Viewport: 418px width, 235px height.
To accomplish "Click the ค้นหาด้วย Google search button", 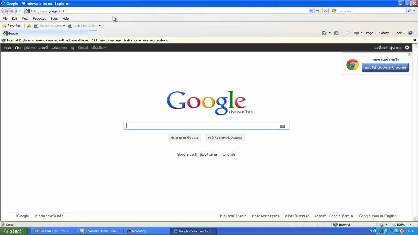I will click(x=185, y=137).
